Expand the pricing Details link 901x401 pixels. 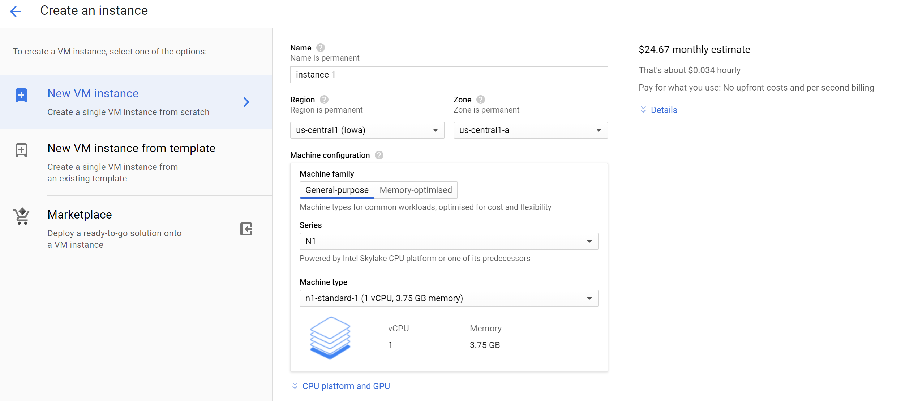(664, 110)
